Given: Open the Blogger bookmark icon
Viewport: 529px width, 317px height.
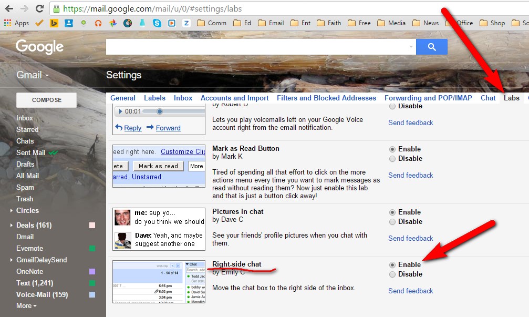Looking at the screenshot, I should [54, 23].
